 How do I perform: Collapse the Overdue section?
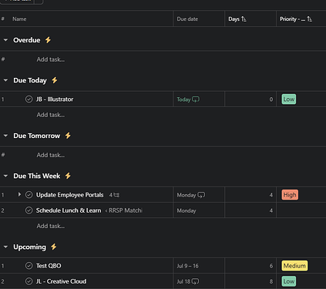[x=5, y=40]
